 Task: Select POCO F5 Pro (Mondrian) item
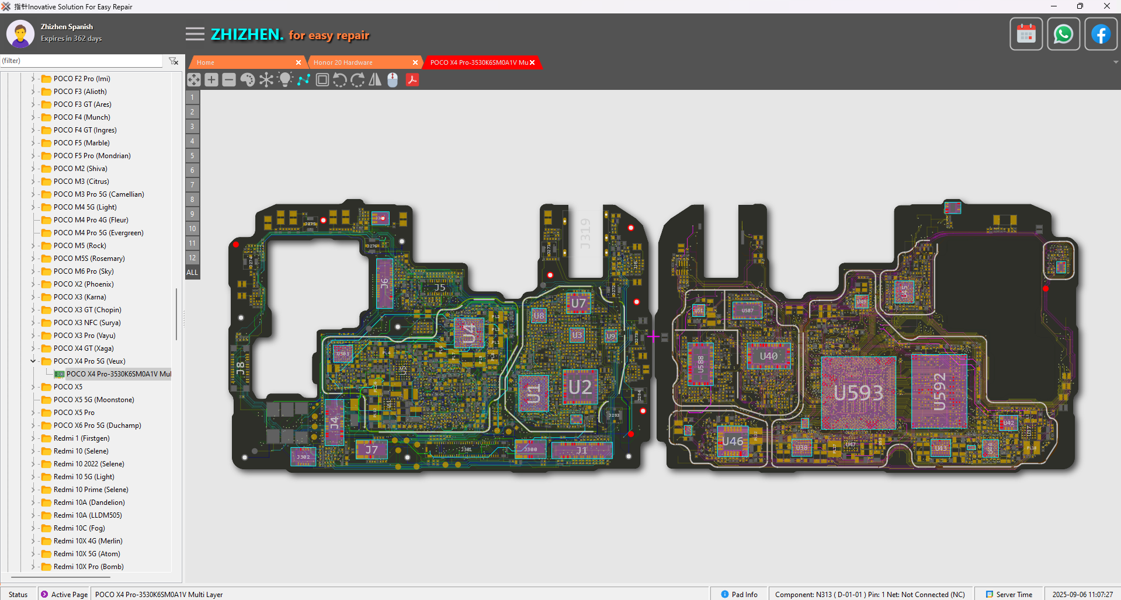click(92, 155)
